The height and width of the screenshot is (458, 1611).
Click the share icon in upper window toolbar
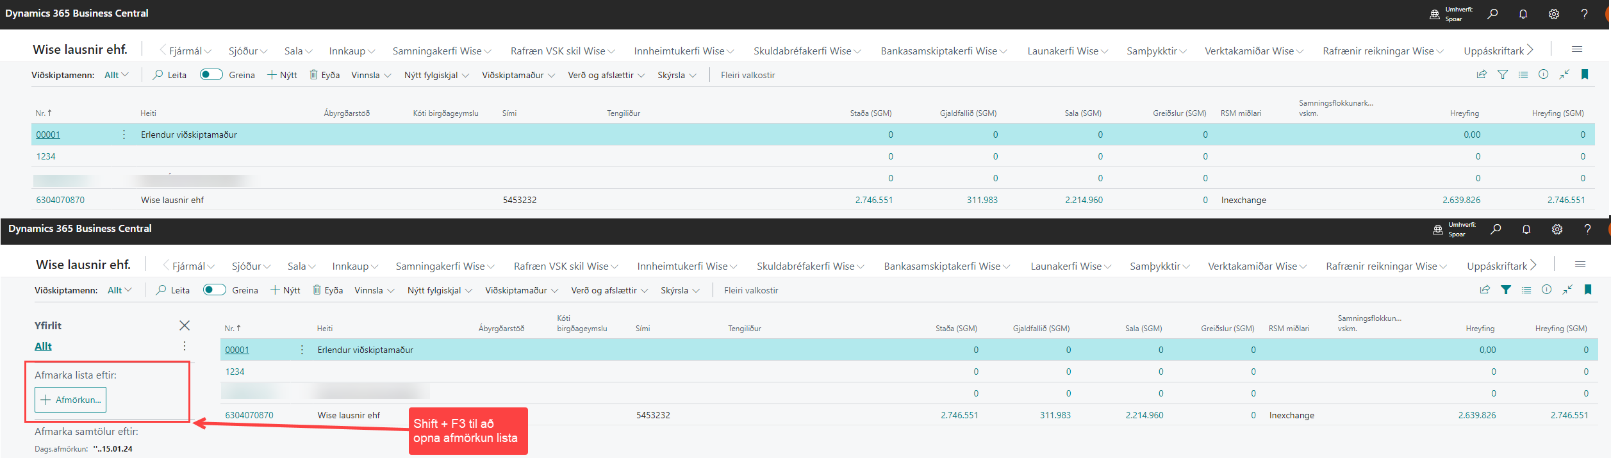[1482, 75]
